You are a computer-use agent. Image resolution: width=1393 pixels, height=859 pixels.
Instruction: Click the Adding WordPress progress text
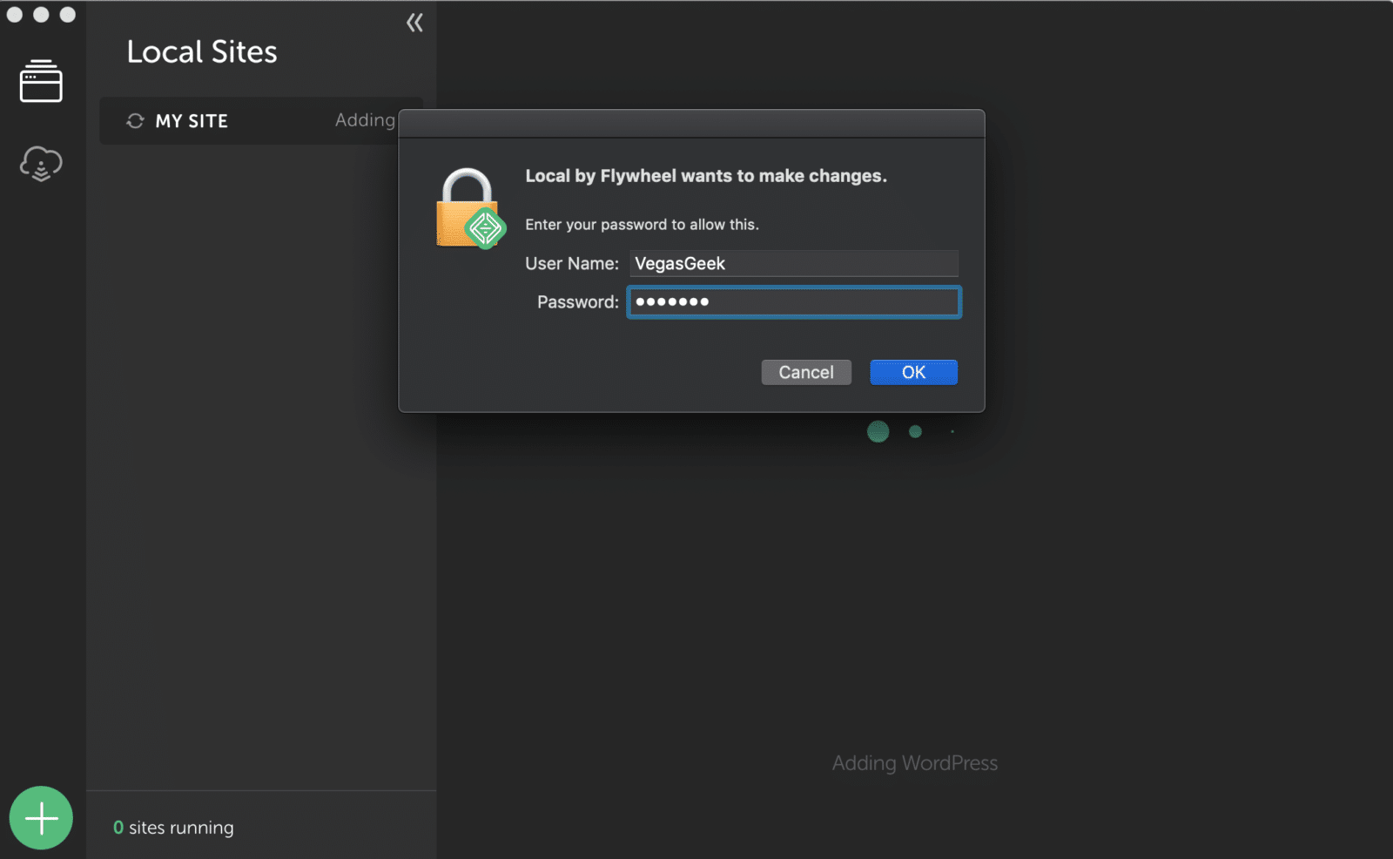click(x=914, y=763)
